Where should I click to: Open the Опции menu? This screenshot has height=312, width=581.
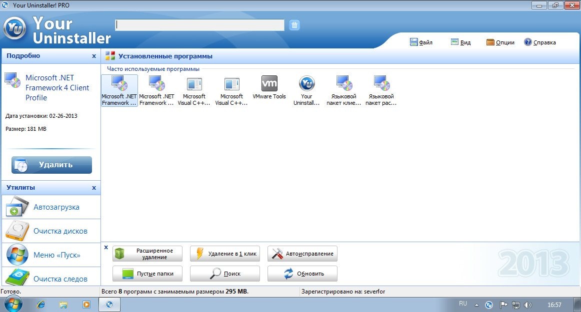coord(500,42)
